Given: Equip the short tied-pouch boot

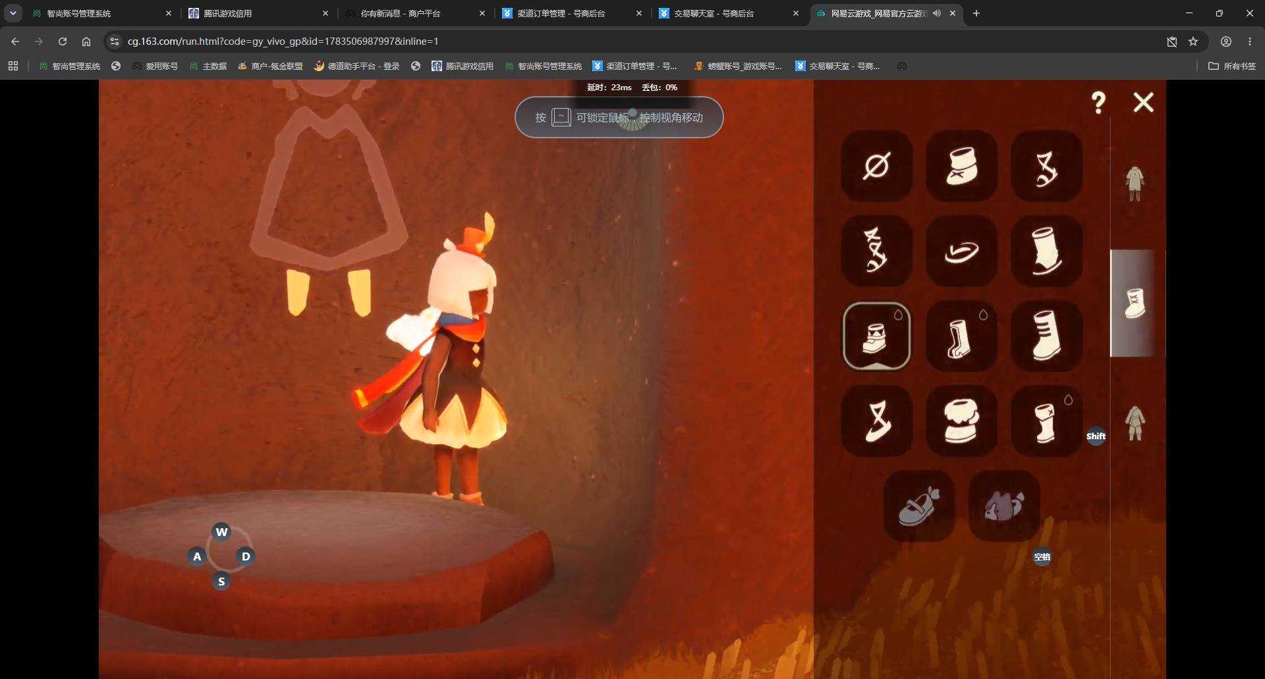Looking at the screenshot, I should click(x=961, y=166).
